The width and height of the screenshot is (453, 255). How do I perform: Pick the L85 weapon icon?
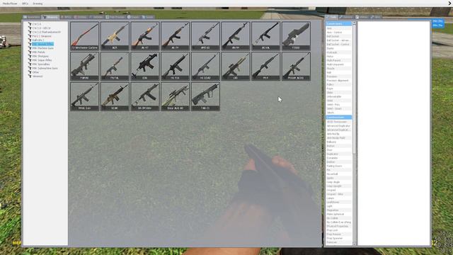[x=236, y=66]
